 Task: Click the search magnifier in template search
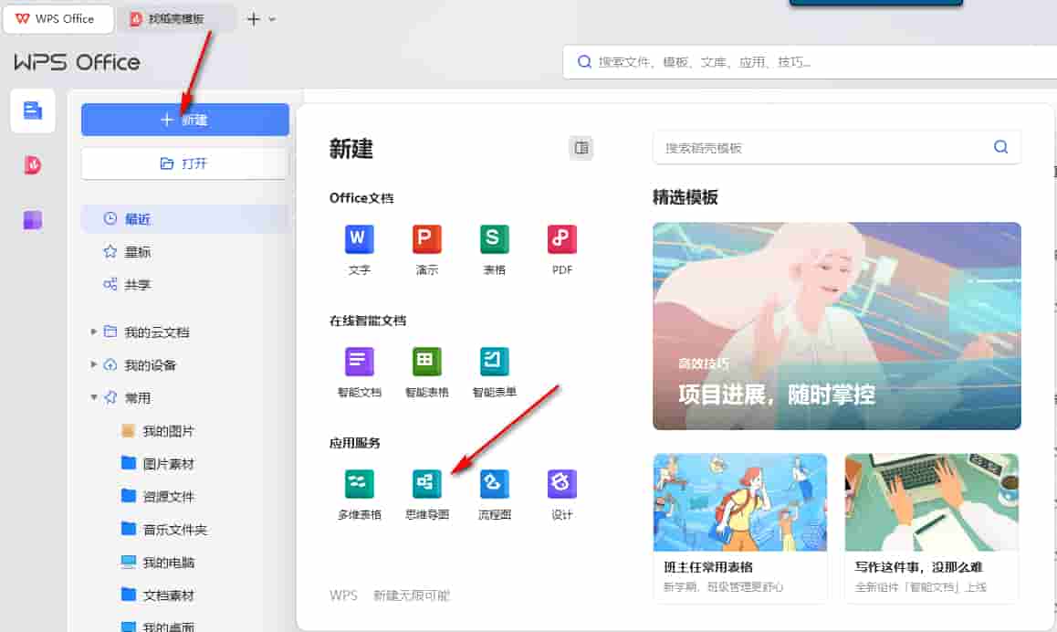[x=1000, y=147]
